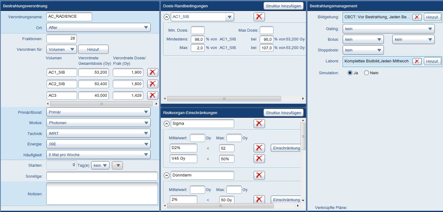This screenshot has width=443, height=212.
Task: Click the Notizen text area
Action: [x=102, y=194]
